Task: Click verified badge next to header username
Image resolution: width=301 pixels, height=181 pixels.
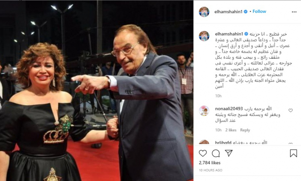Action: click(x=246, y=12)
